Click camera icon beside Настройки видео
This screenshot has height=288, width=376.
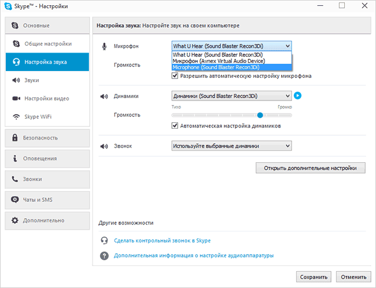(16, 98)
